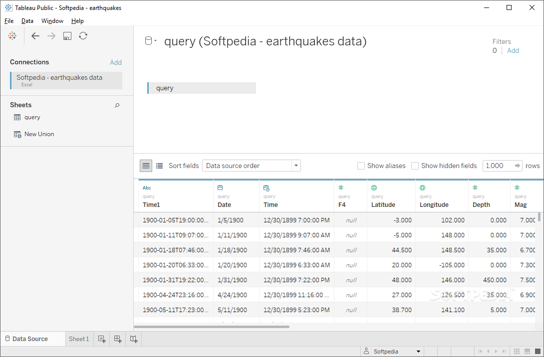This screenshot has height=357, width=544.
Task: Click the globe type icon for Latitude
Action: pyautogui.click(x=374, y=187)
